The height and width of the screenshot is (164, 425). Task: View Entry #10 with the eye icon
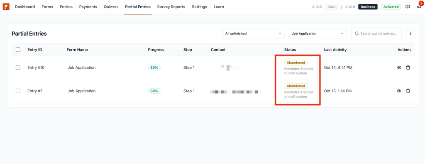coord(399,68)
